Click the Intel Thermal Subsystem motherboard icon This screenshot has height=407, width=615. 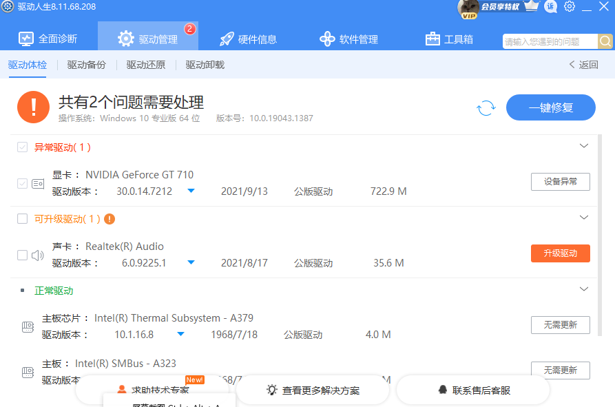point(28,327)
